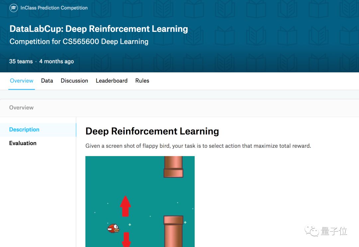The image size is (359, 247).
Task: Click the flappy bird task description sentence
Action: [x=198, y=146]
